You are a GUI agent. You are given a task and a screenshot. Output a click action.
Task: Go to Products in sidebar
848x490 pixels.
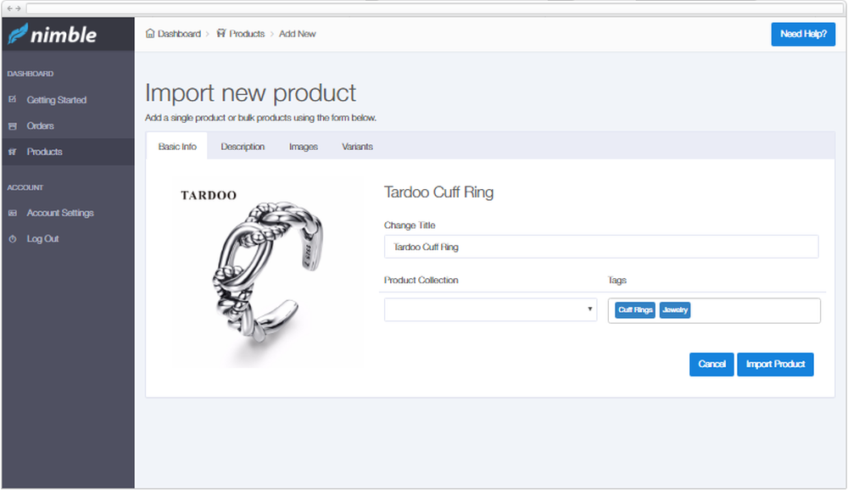[x=44, y=152]
